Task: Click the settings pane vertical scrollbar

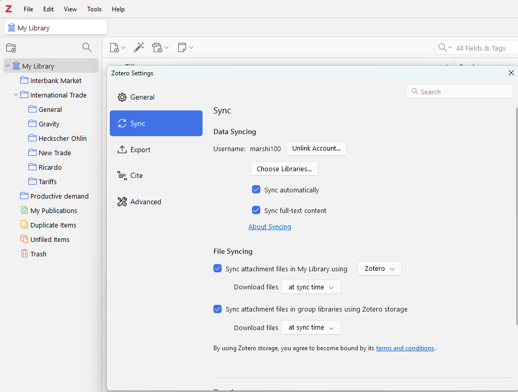Action: coord(516,217)
